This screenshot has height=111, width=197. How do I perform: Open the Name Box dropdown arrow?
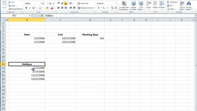[x=29, y=16]
